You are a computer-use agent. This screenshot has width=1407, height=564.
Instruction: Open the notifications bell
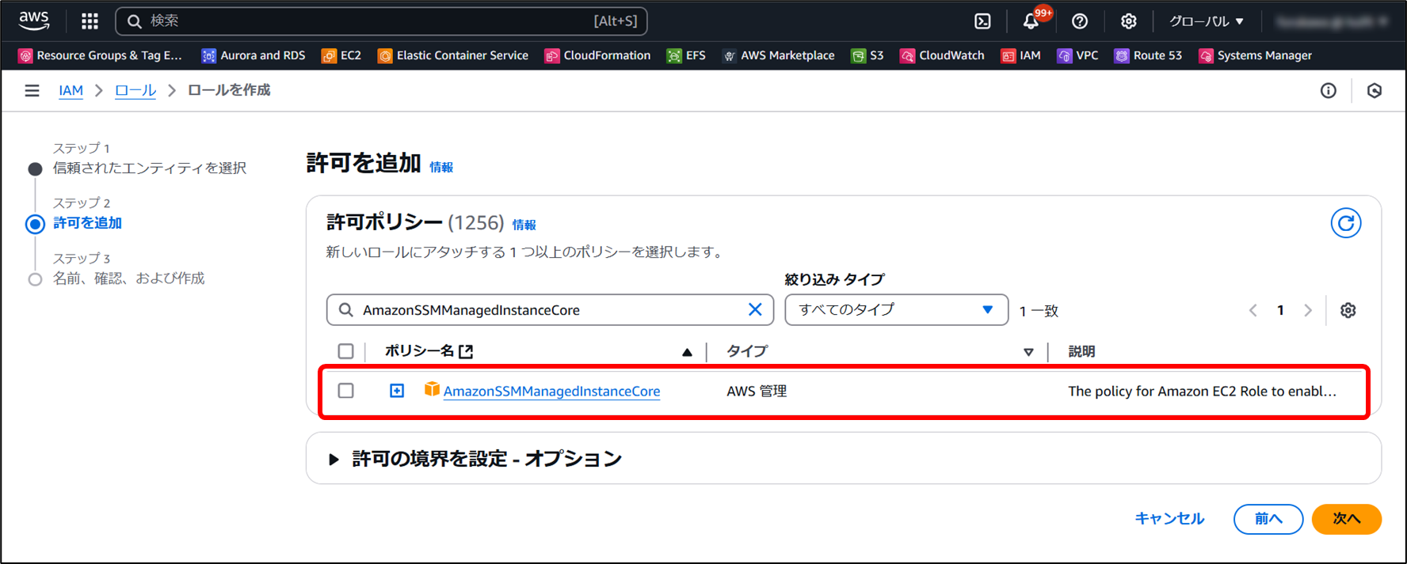pos(1031,21)
